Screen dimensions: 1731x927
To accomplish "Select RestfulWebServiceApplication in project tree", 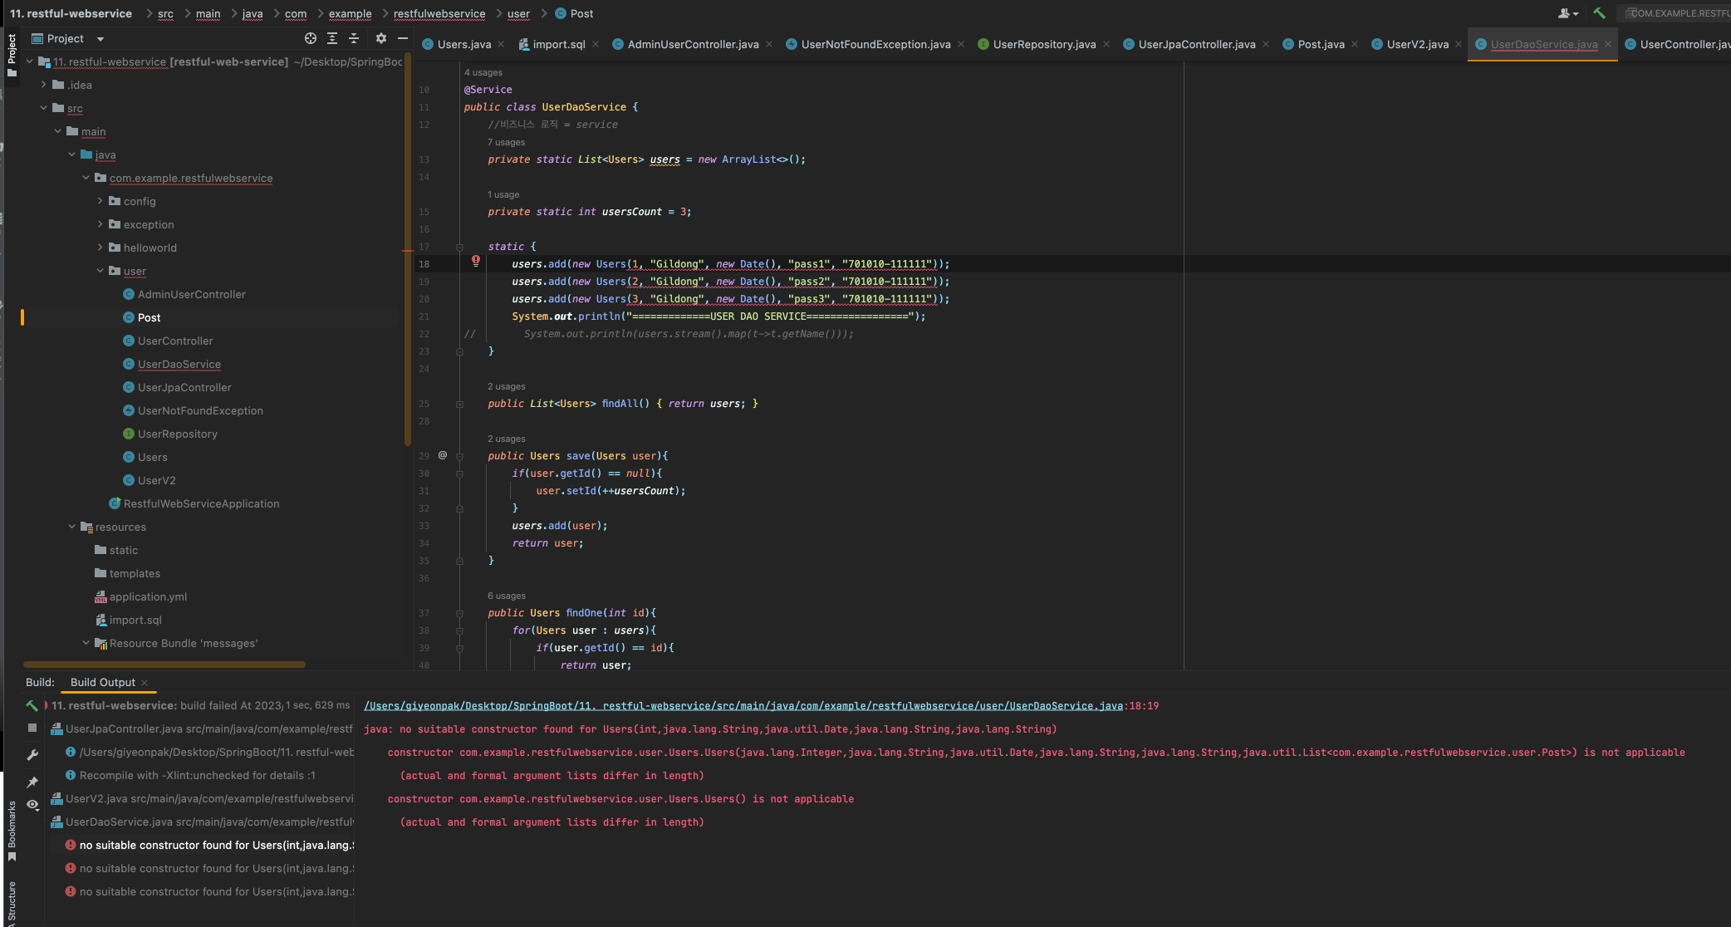I will (x=201, y=503).
